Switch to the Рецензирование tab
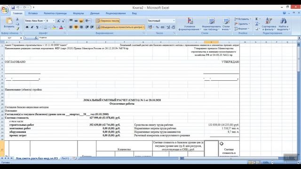 coord(116,13)
